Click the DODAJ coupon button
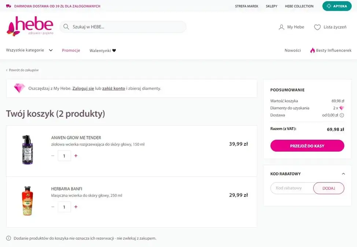Screen dimensions: 357x247 click(x=328, y=188)
